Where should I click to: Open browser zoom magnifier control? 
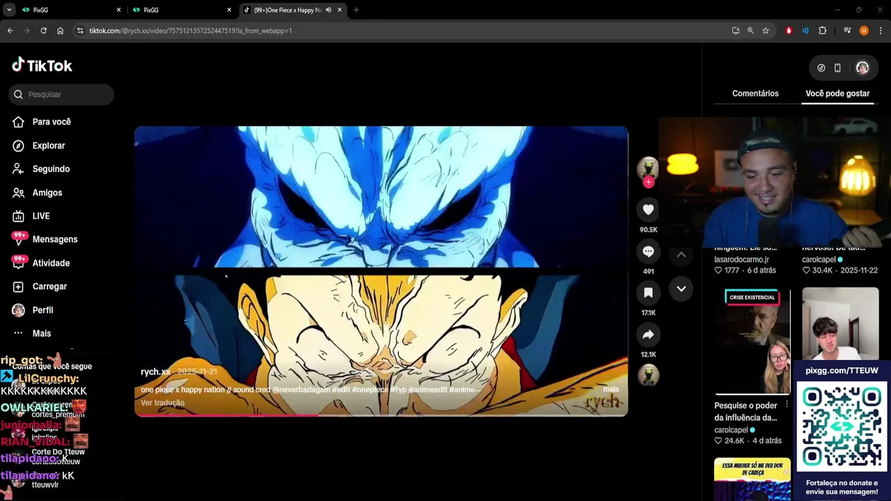pos(750,31)
